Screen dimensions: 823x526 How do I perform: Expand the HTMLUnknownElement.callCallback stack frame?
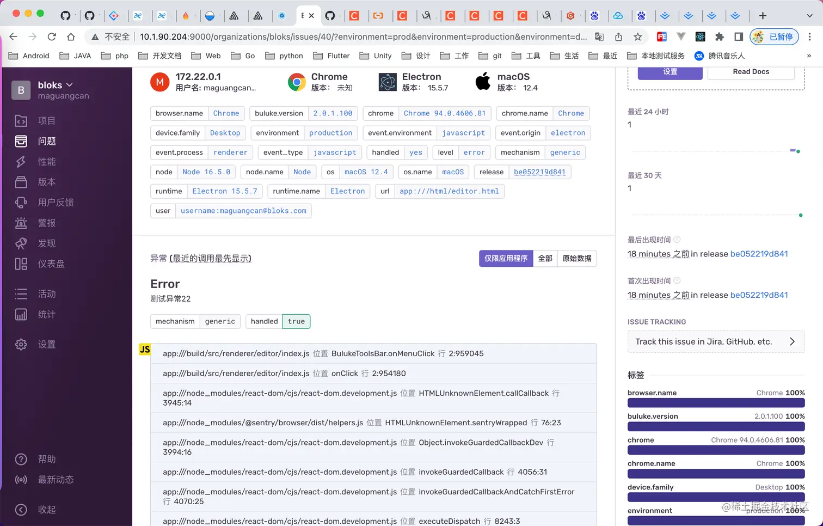click(x=373, y=398)
